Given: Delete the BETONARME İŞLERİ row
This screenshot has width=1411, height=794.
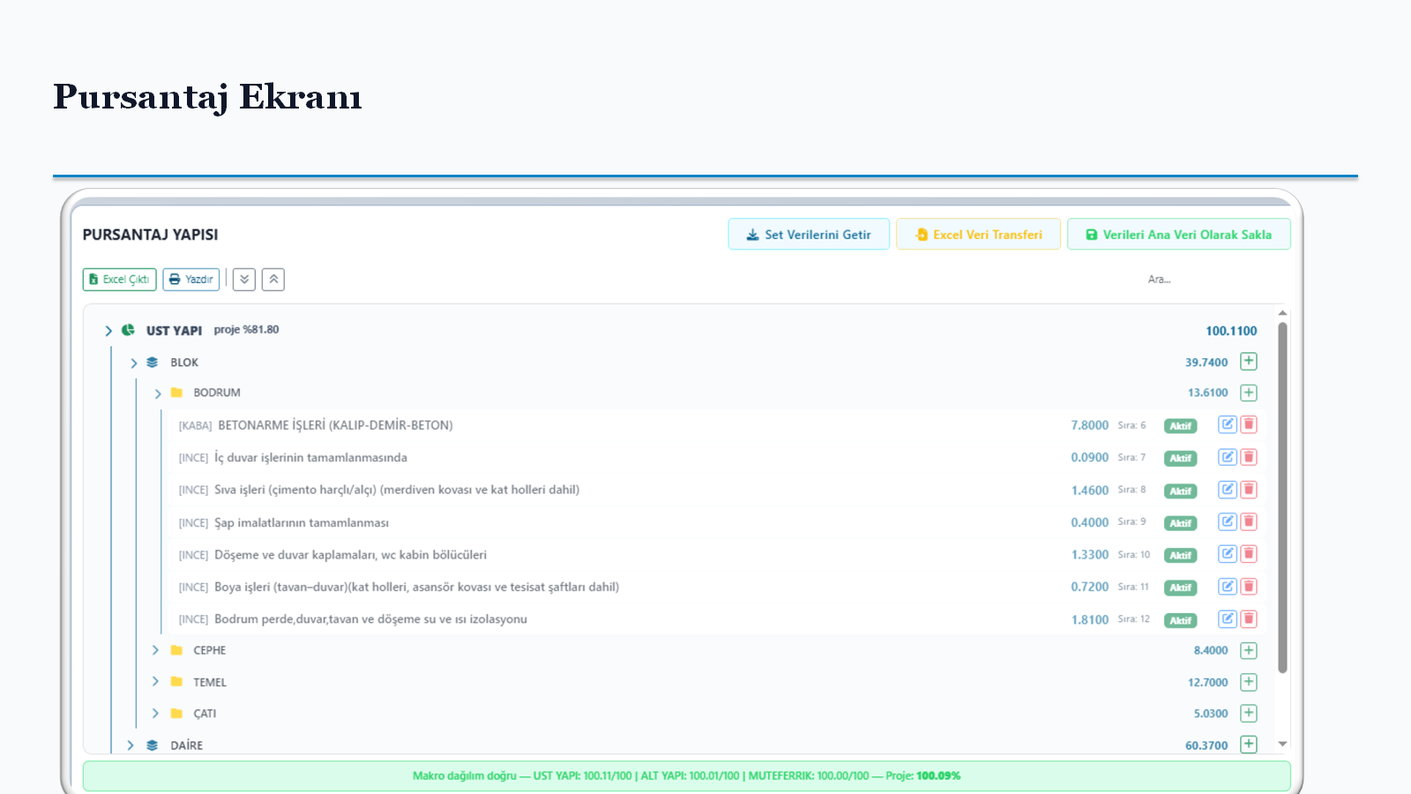Looking at the screenshot, I should [x=1249, y=424].
